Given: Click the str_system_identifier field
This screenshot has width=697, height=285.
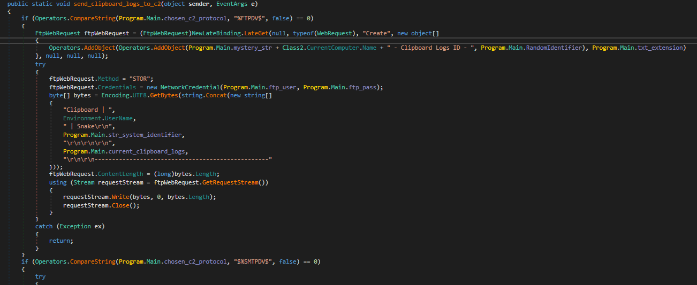Looking at the screenshot, I should [x=145, y=135].
